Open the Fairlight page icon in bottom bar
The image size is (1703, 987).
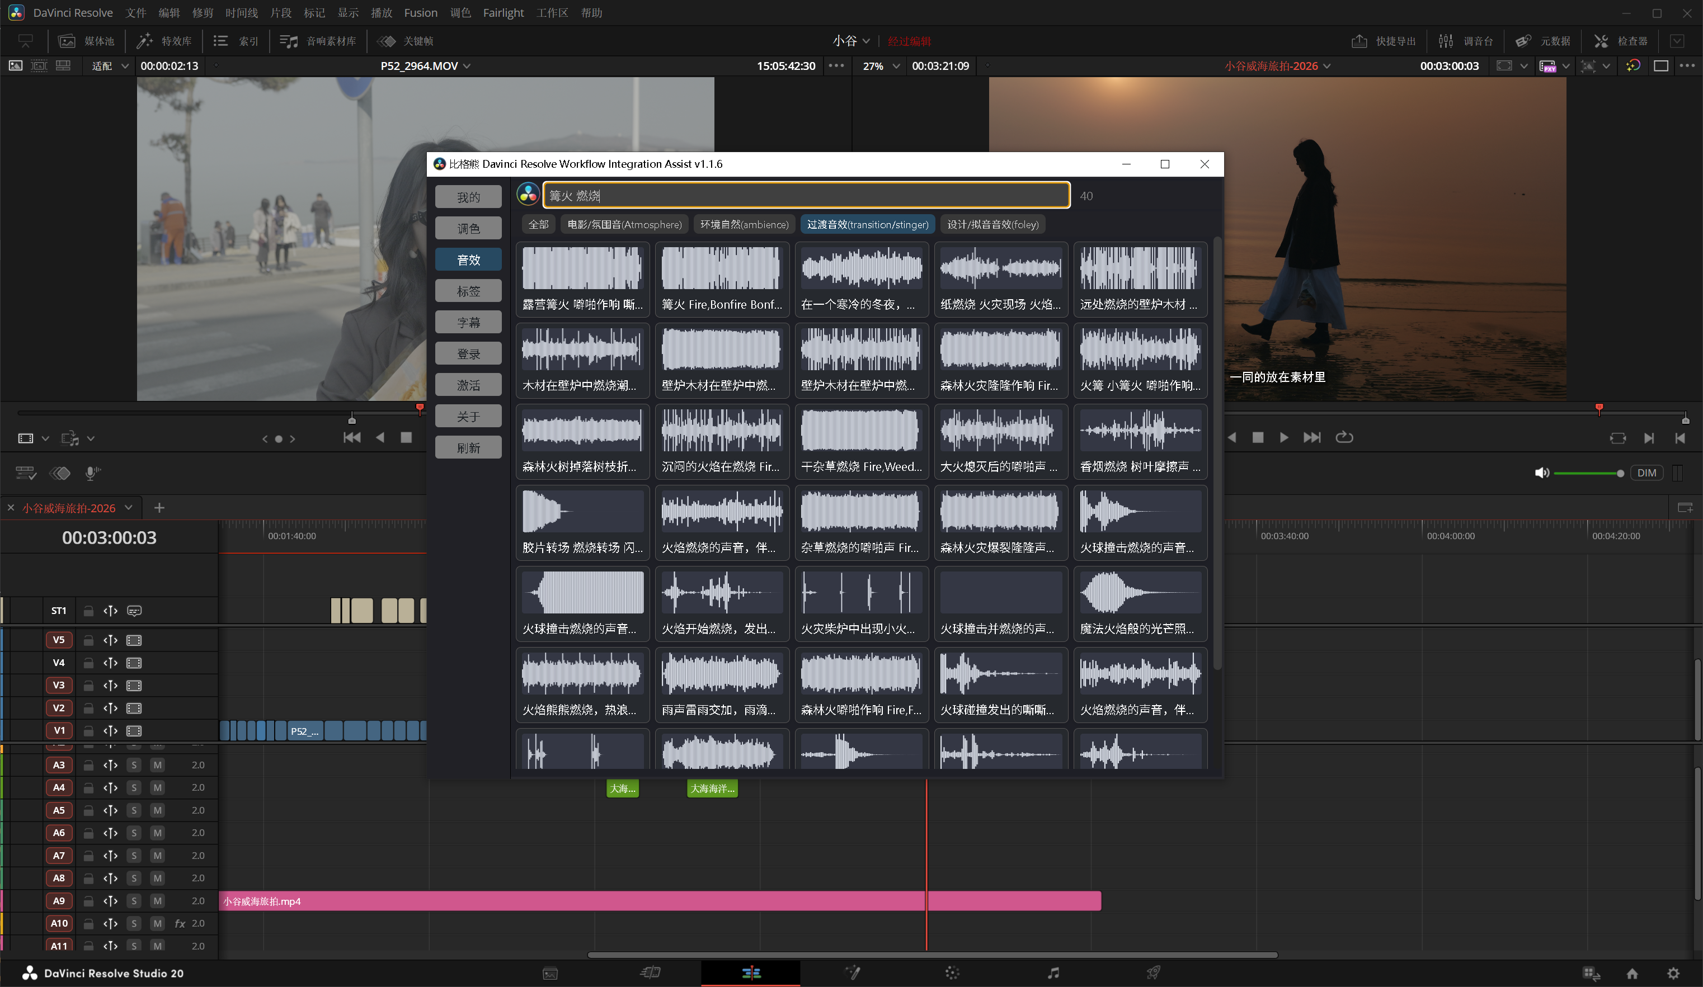click(x=1053, y=973)
